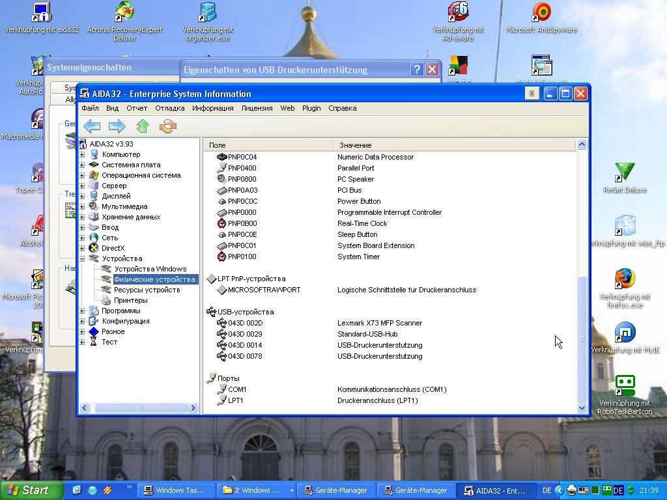
Task: Click the PNP0800 PC Speaker icon
Action: 221,179
